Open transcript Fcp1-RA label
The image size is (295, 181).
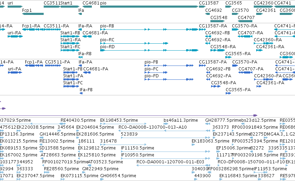[x=31, y=26]
